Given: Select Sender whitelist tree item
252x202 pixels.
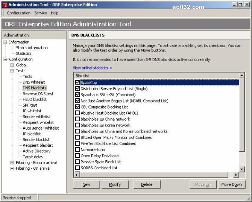Looking at the screenshot, I should 36,117.
